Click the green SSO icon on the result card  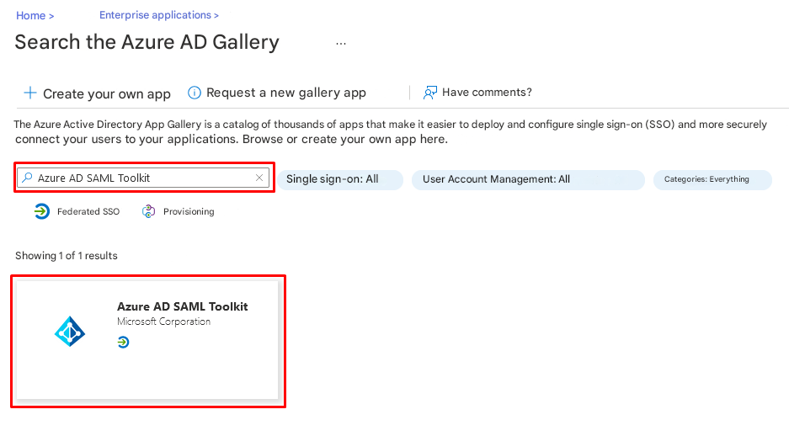[123, 343]
